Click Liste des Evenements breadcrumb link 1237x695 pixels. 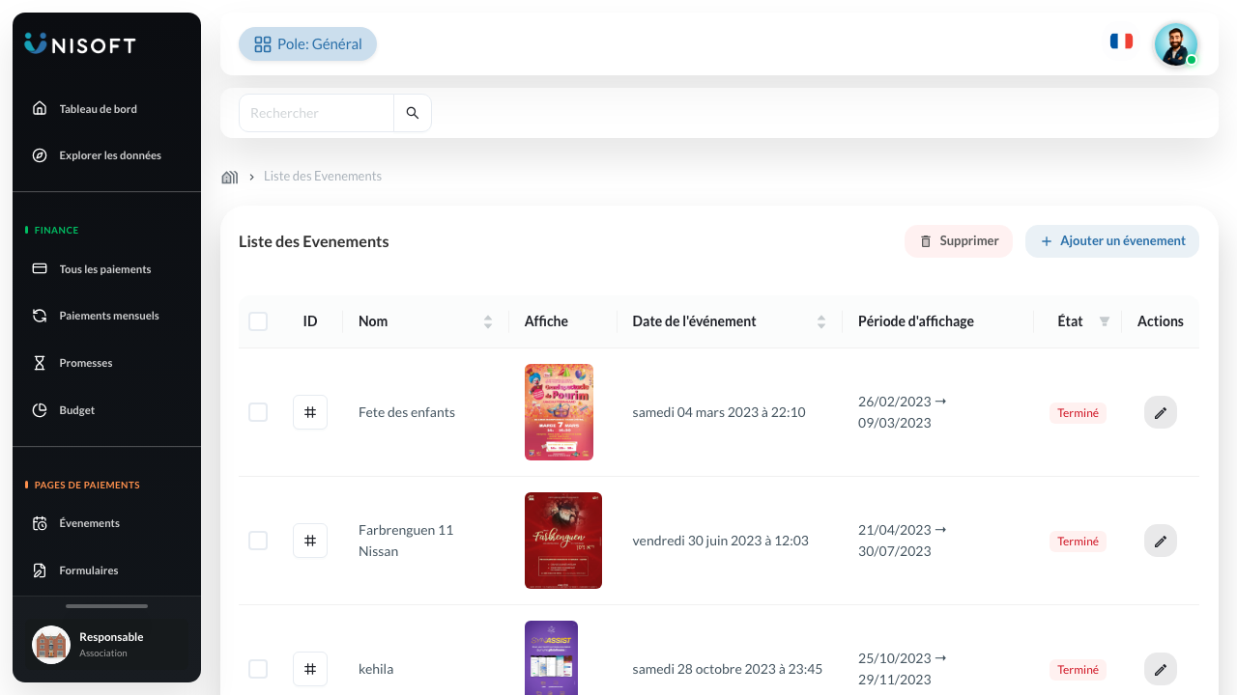point(323,176)
